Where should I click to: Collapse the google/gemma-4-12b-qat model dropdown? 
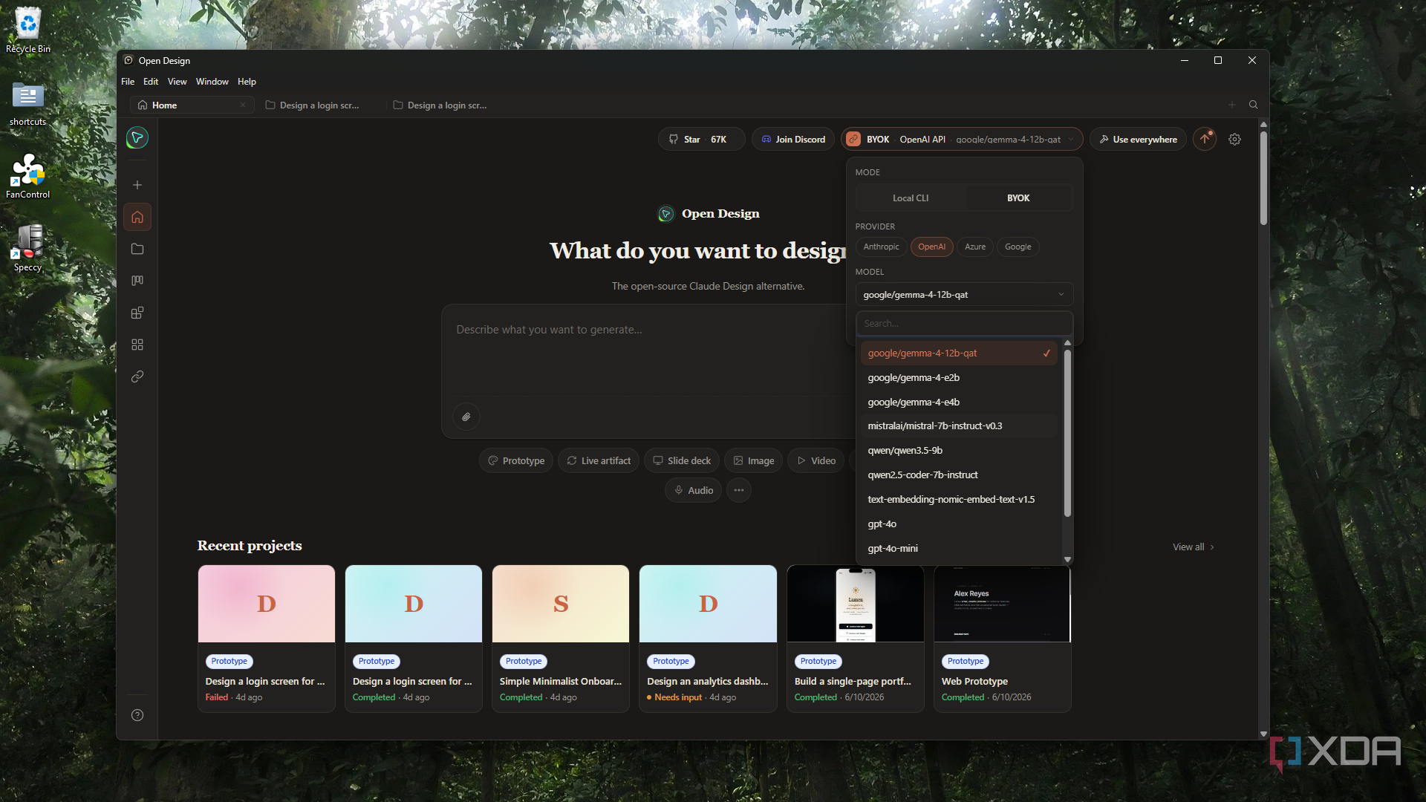click(x=964, y=295)
